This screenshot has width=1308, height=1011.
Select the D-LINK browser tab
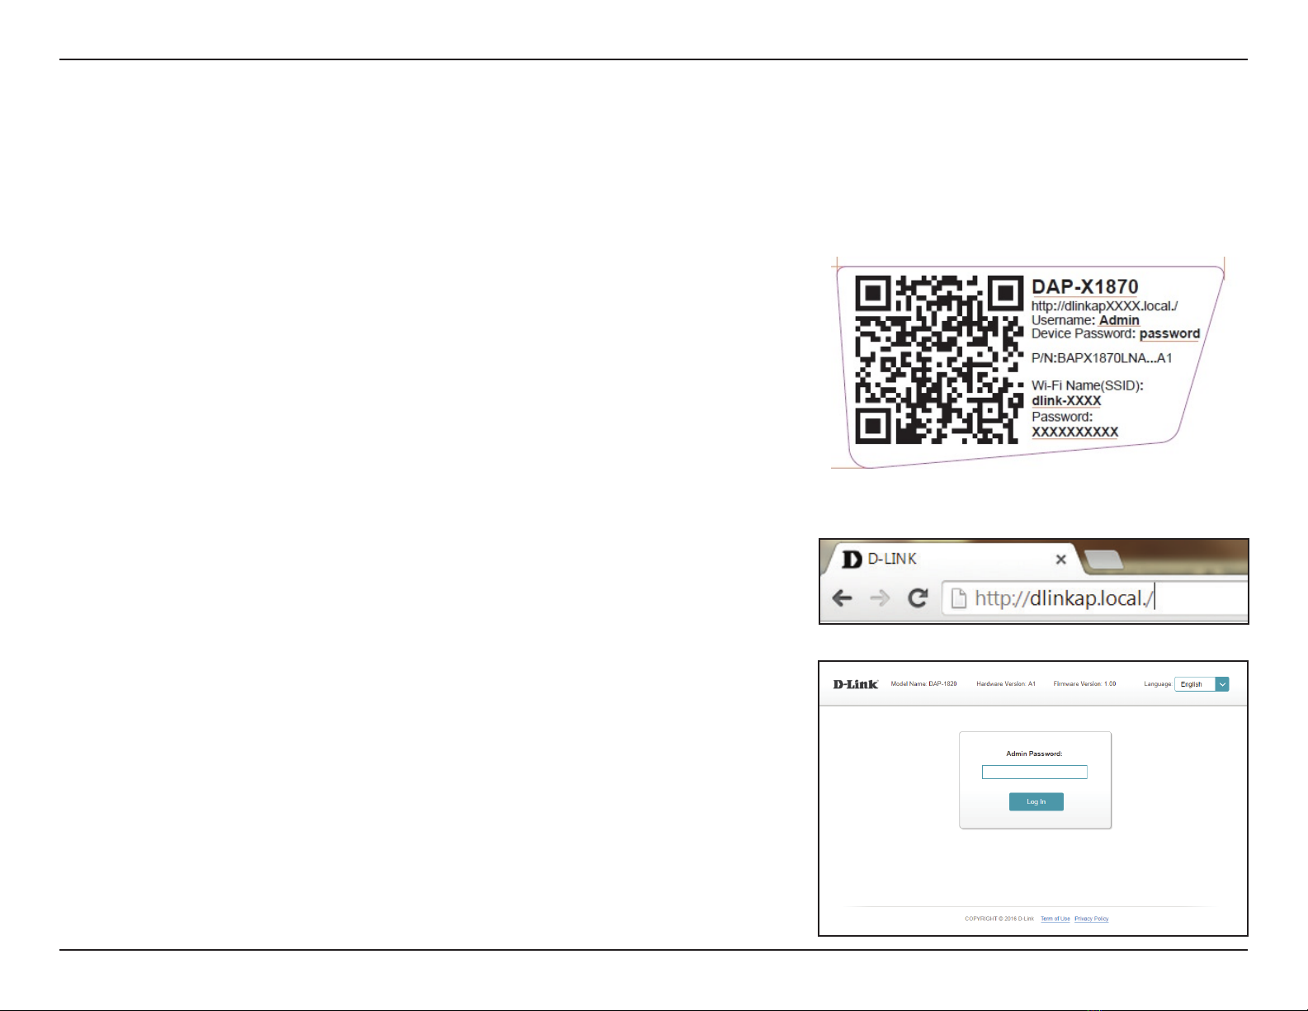[x=953, y=560]
